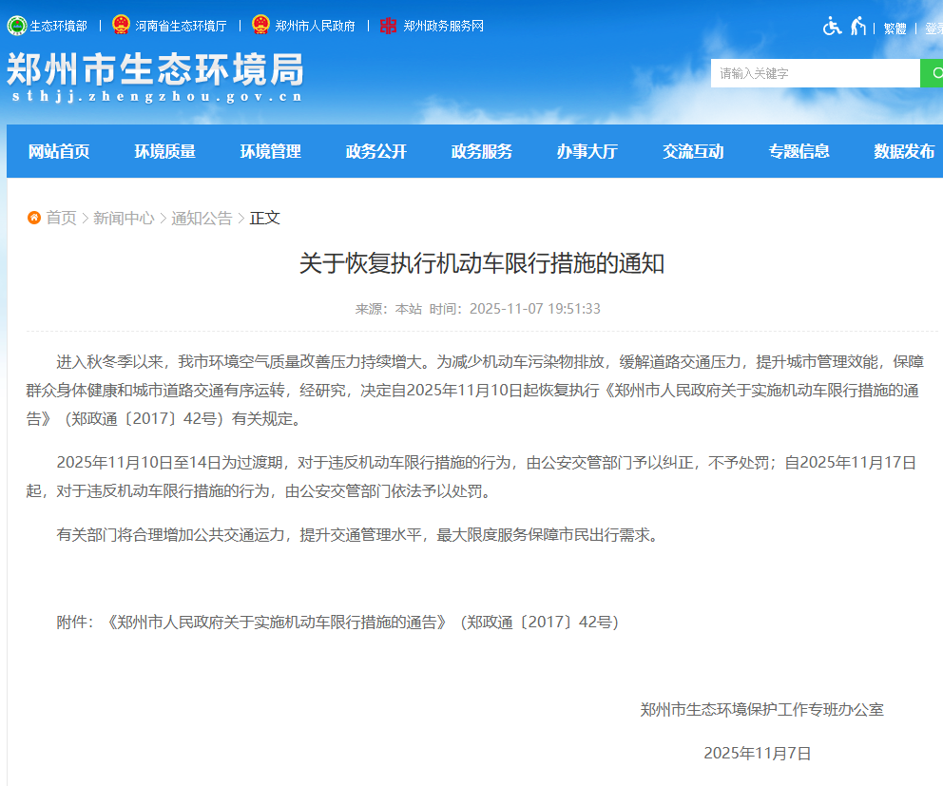The width and height of the screenshot is (943, 786).
Task: Open the 交流互动 menu item
Action: [x=693, y=150]
